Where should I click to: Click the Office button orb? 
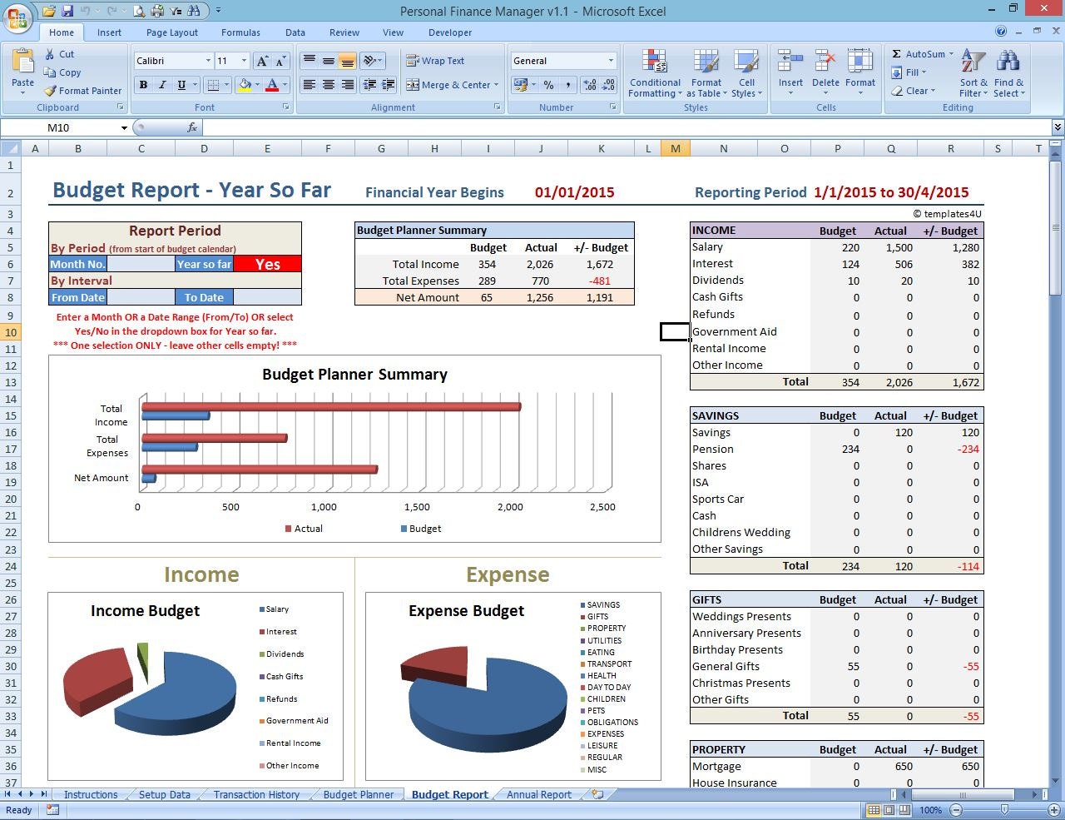(x=17, y=17)
